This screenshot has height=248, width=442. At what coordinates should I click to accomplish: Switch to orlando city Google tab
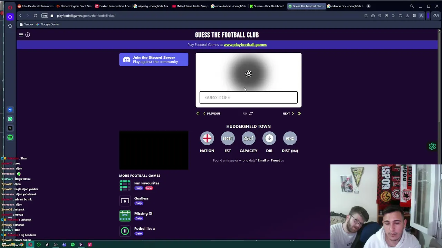click(345, 6)
